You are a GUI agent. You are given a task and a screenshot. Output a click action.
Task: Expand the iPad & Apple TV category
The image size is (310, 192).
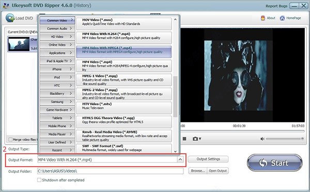(57, 61)
